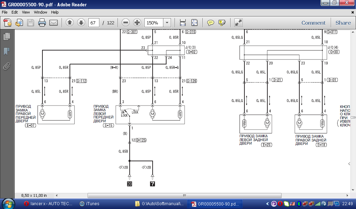Click the right-edge pane collapse chevron

click(349, 164)
